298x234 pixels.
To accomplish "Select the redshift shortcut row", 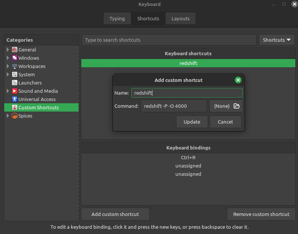I will (x=188, y=63).
